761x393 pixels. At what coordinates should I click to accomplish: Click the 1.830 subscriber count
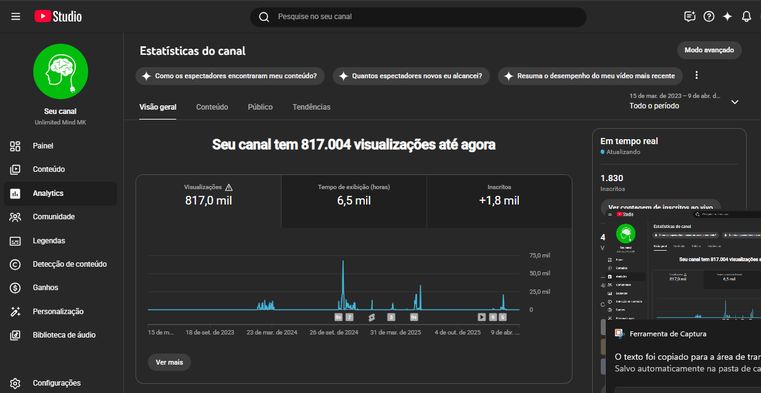[612, 177]
